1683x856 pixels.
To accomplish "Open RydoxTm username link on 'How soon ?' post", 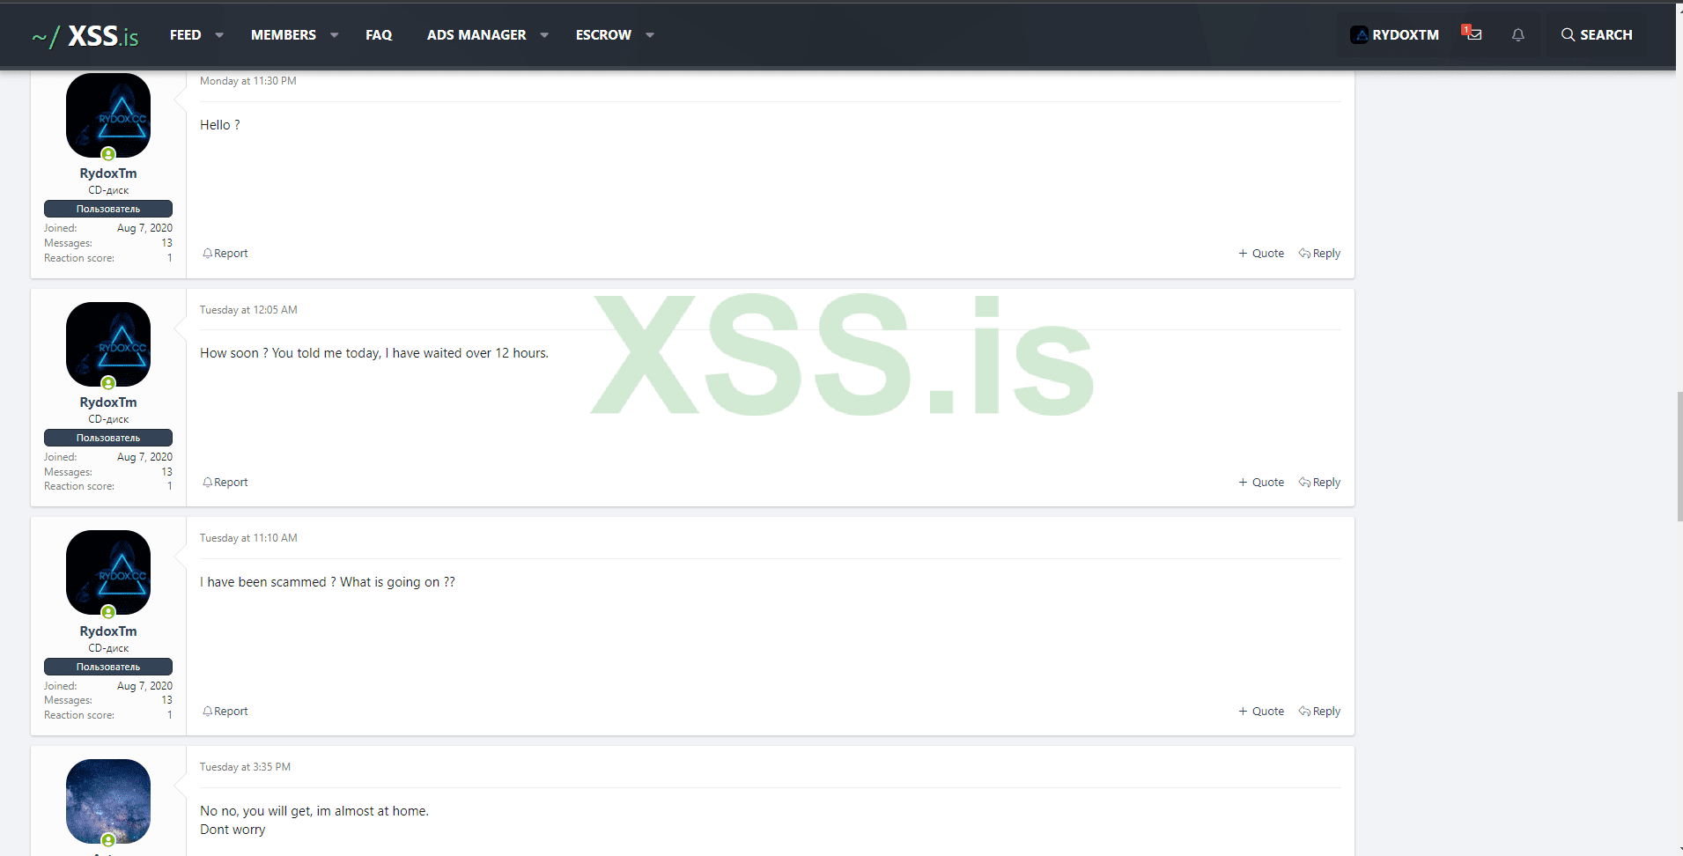I will tap(108, 402).
